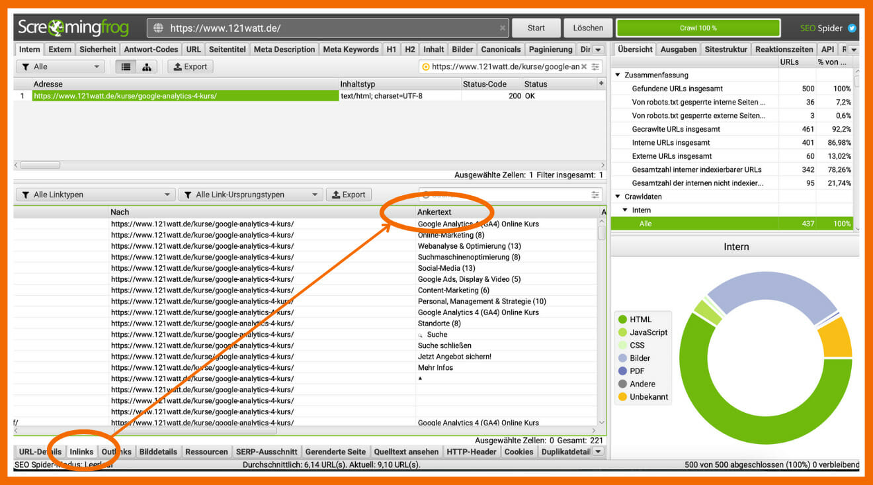Click the Löschen button
Screen dimensions: 873x485
point(588,28)
